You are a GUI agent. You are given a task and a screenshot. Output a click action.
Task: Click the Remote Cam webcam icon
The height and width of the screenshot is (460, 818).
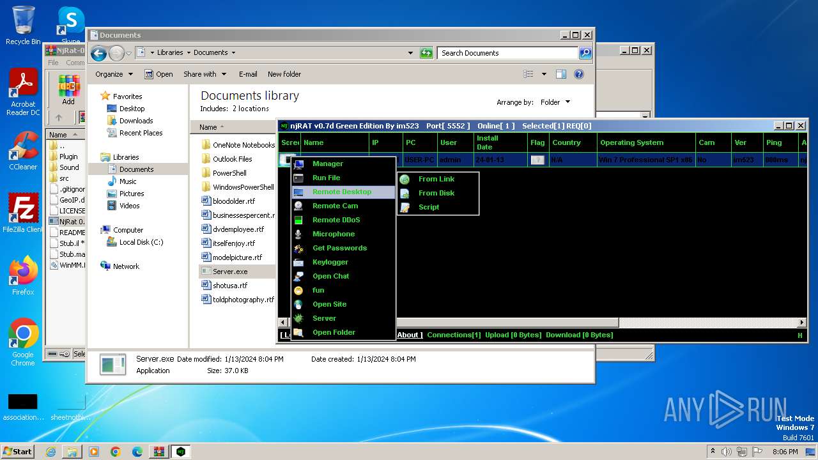(x=298, y=206)
